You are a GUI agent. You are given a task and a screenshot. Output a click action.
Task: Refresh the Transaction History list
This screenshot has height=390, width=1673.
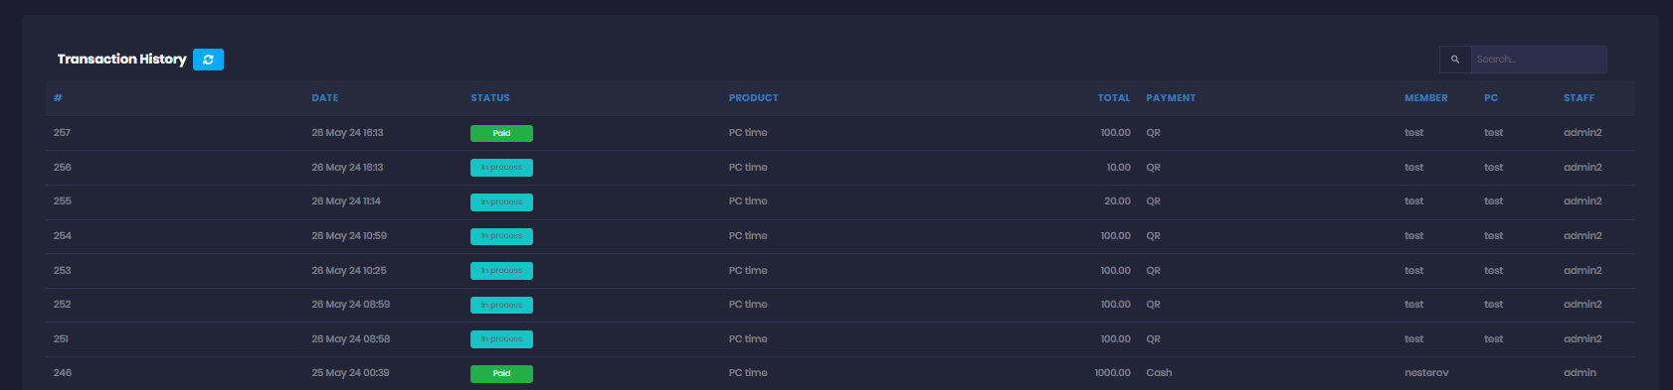click(208, 60)
